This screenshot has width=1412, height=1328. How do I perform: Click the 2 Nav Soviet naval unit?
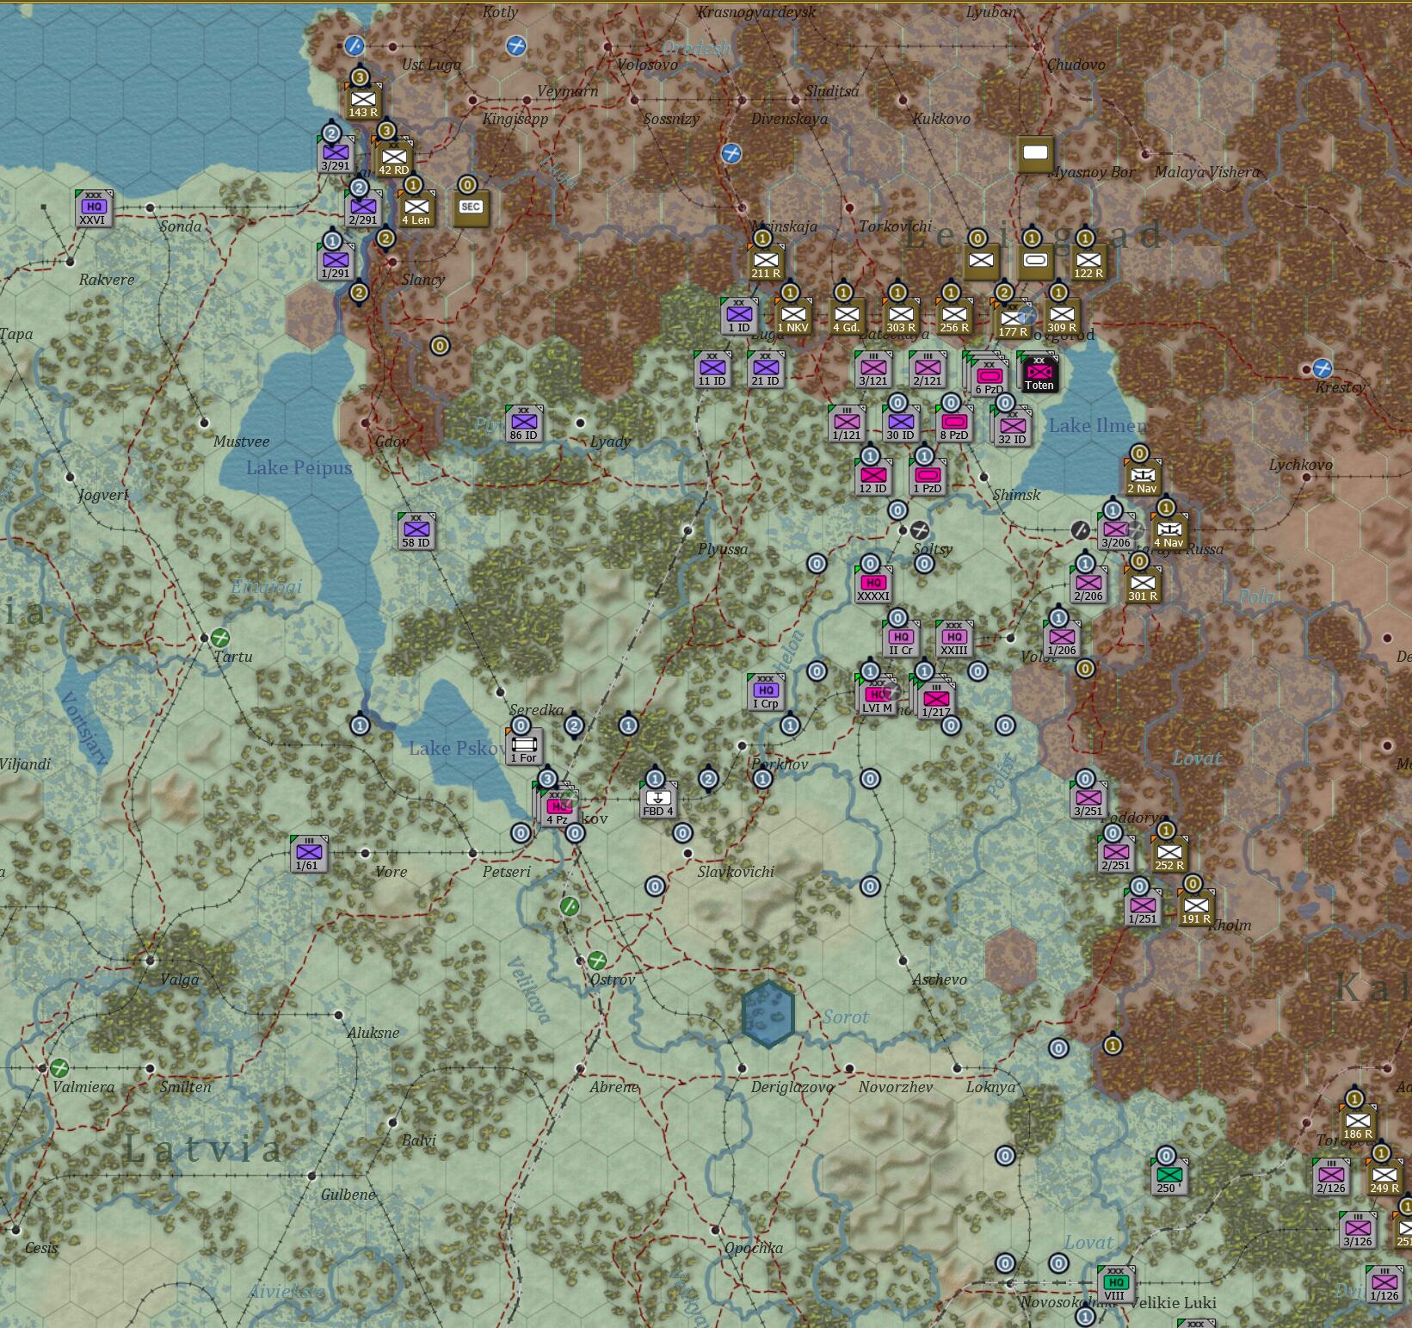pos(1143,477)
